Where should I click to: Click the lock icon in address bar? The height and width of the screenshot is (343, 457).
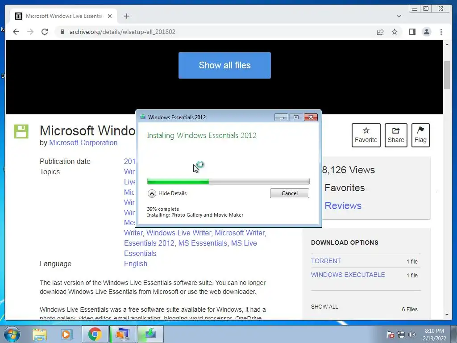point(62,32)
